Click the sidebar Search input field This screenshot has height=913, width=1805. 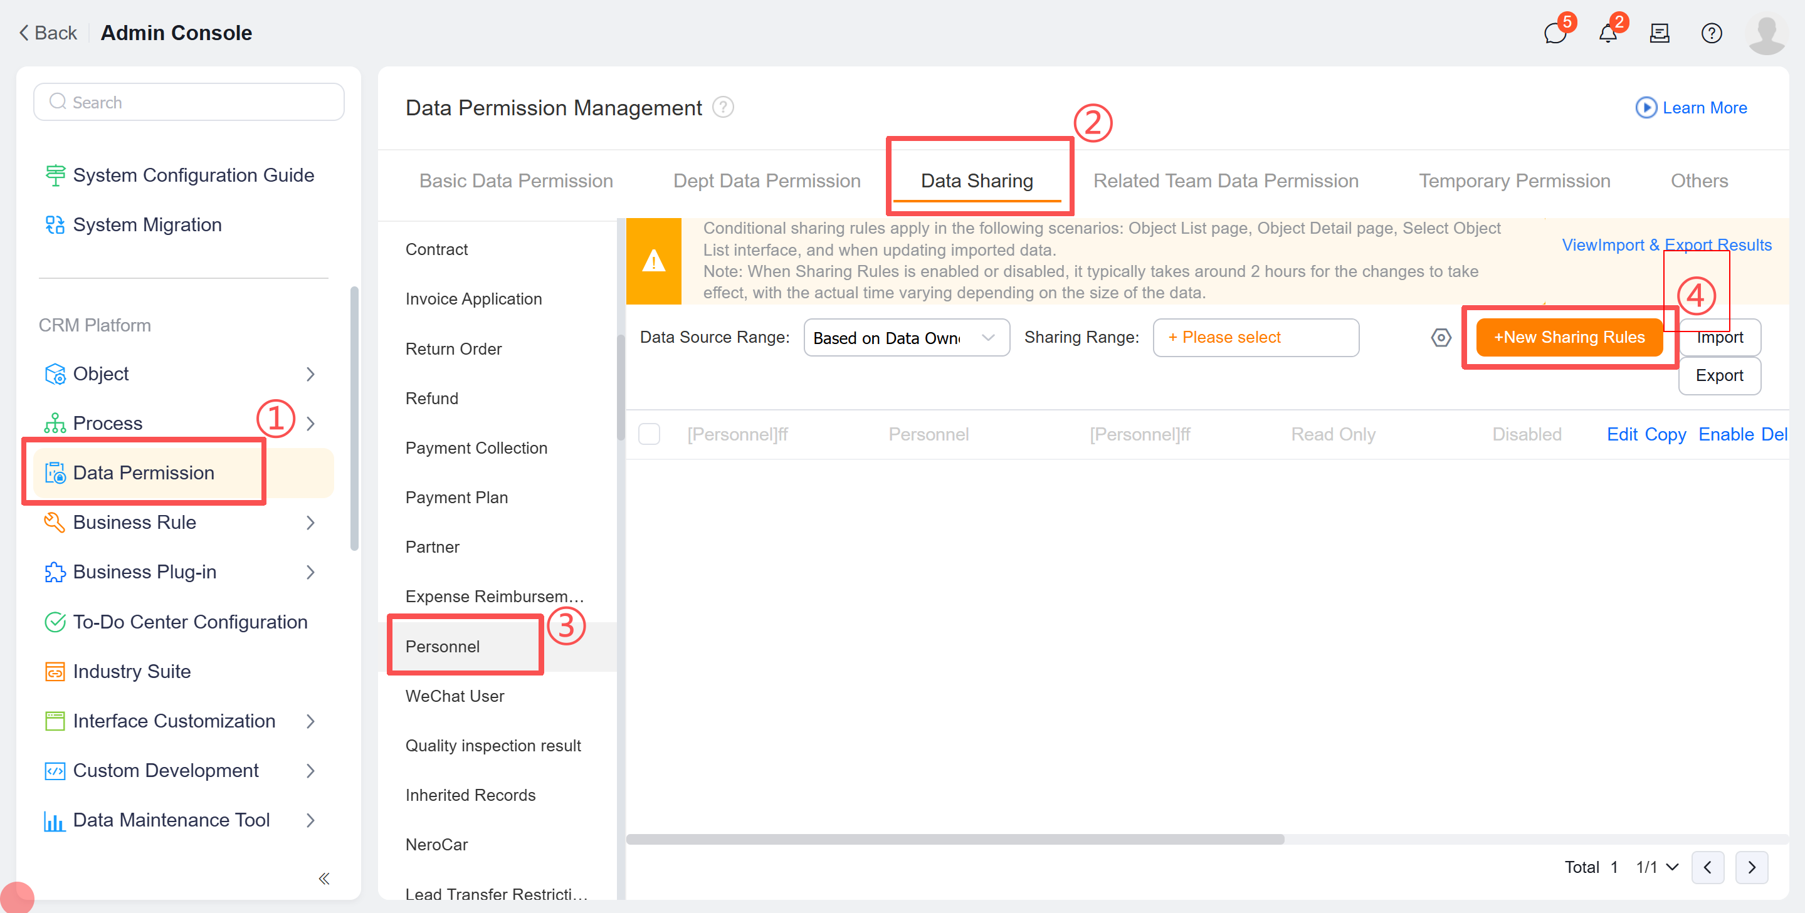point(188,102)
